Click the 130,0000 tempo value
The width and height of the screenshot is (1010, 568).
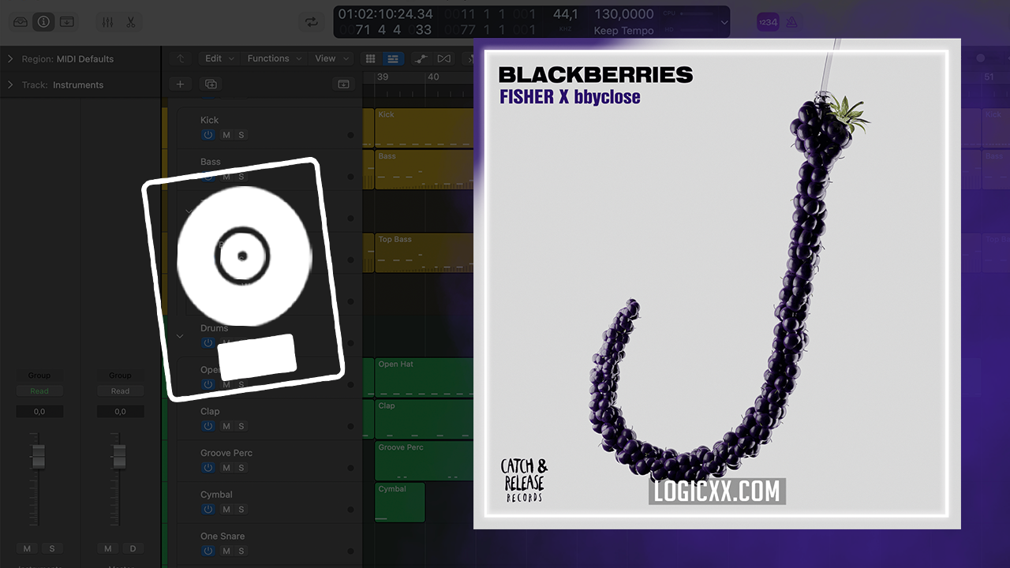pyautogui.click(x=623, y=14)
